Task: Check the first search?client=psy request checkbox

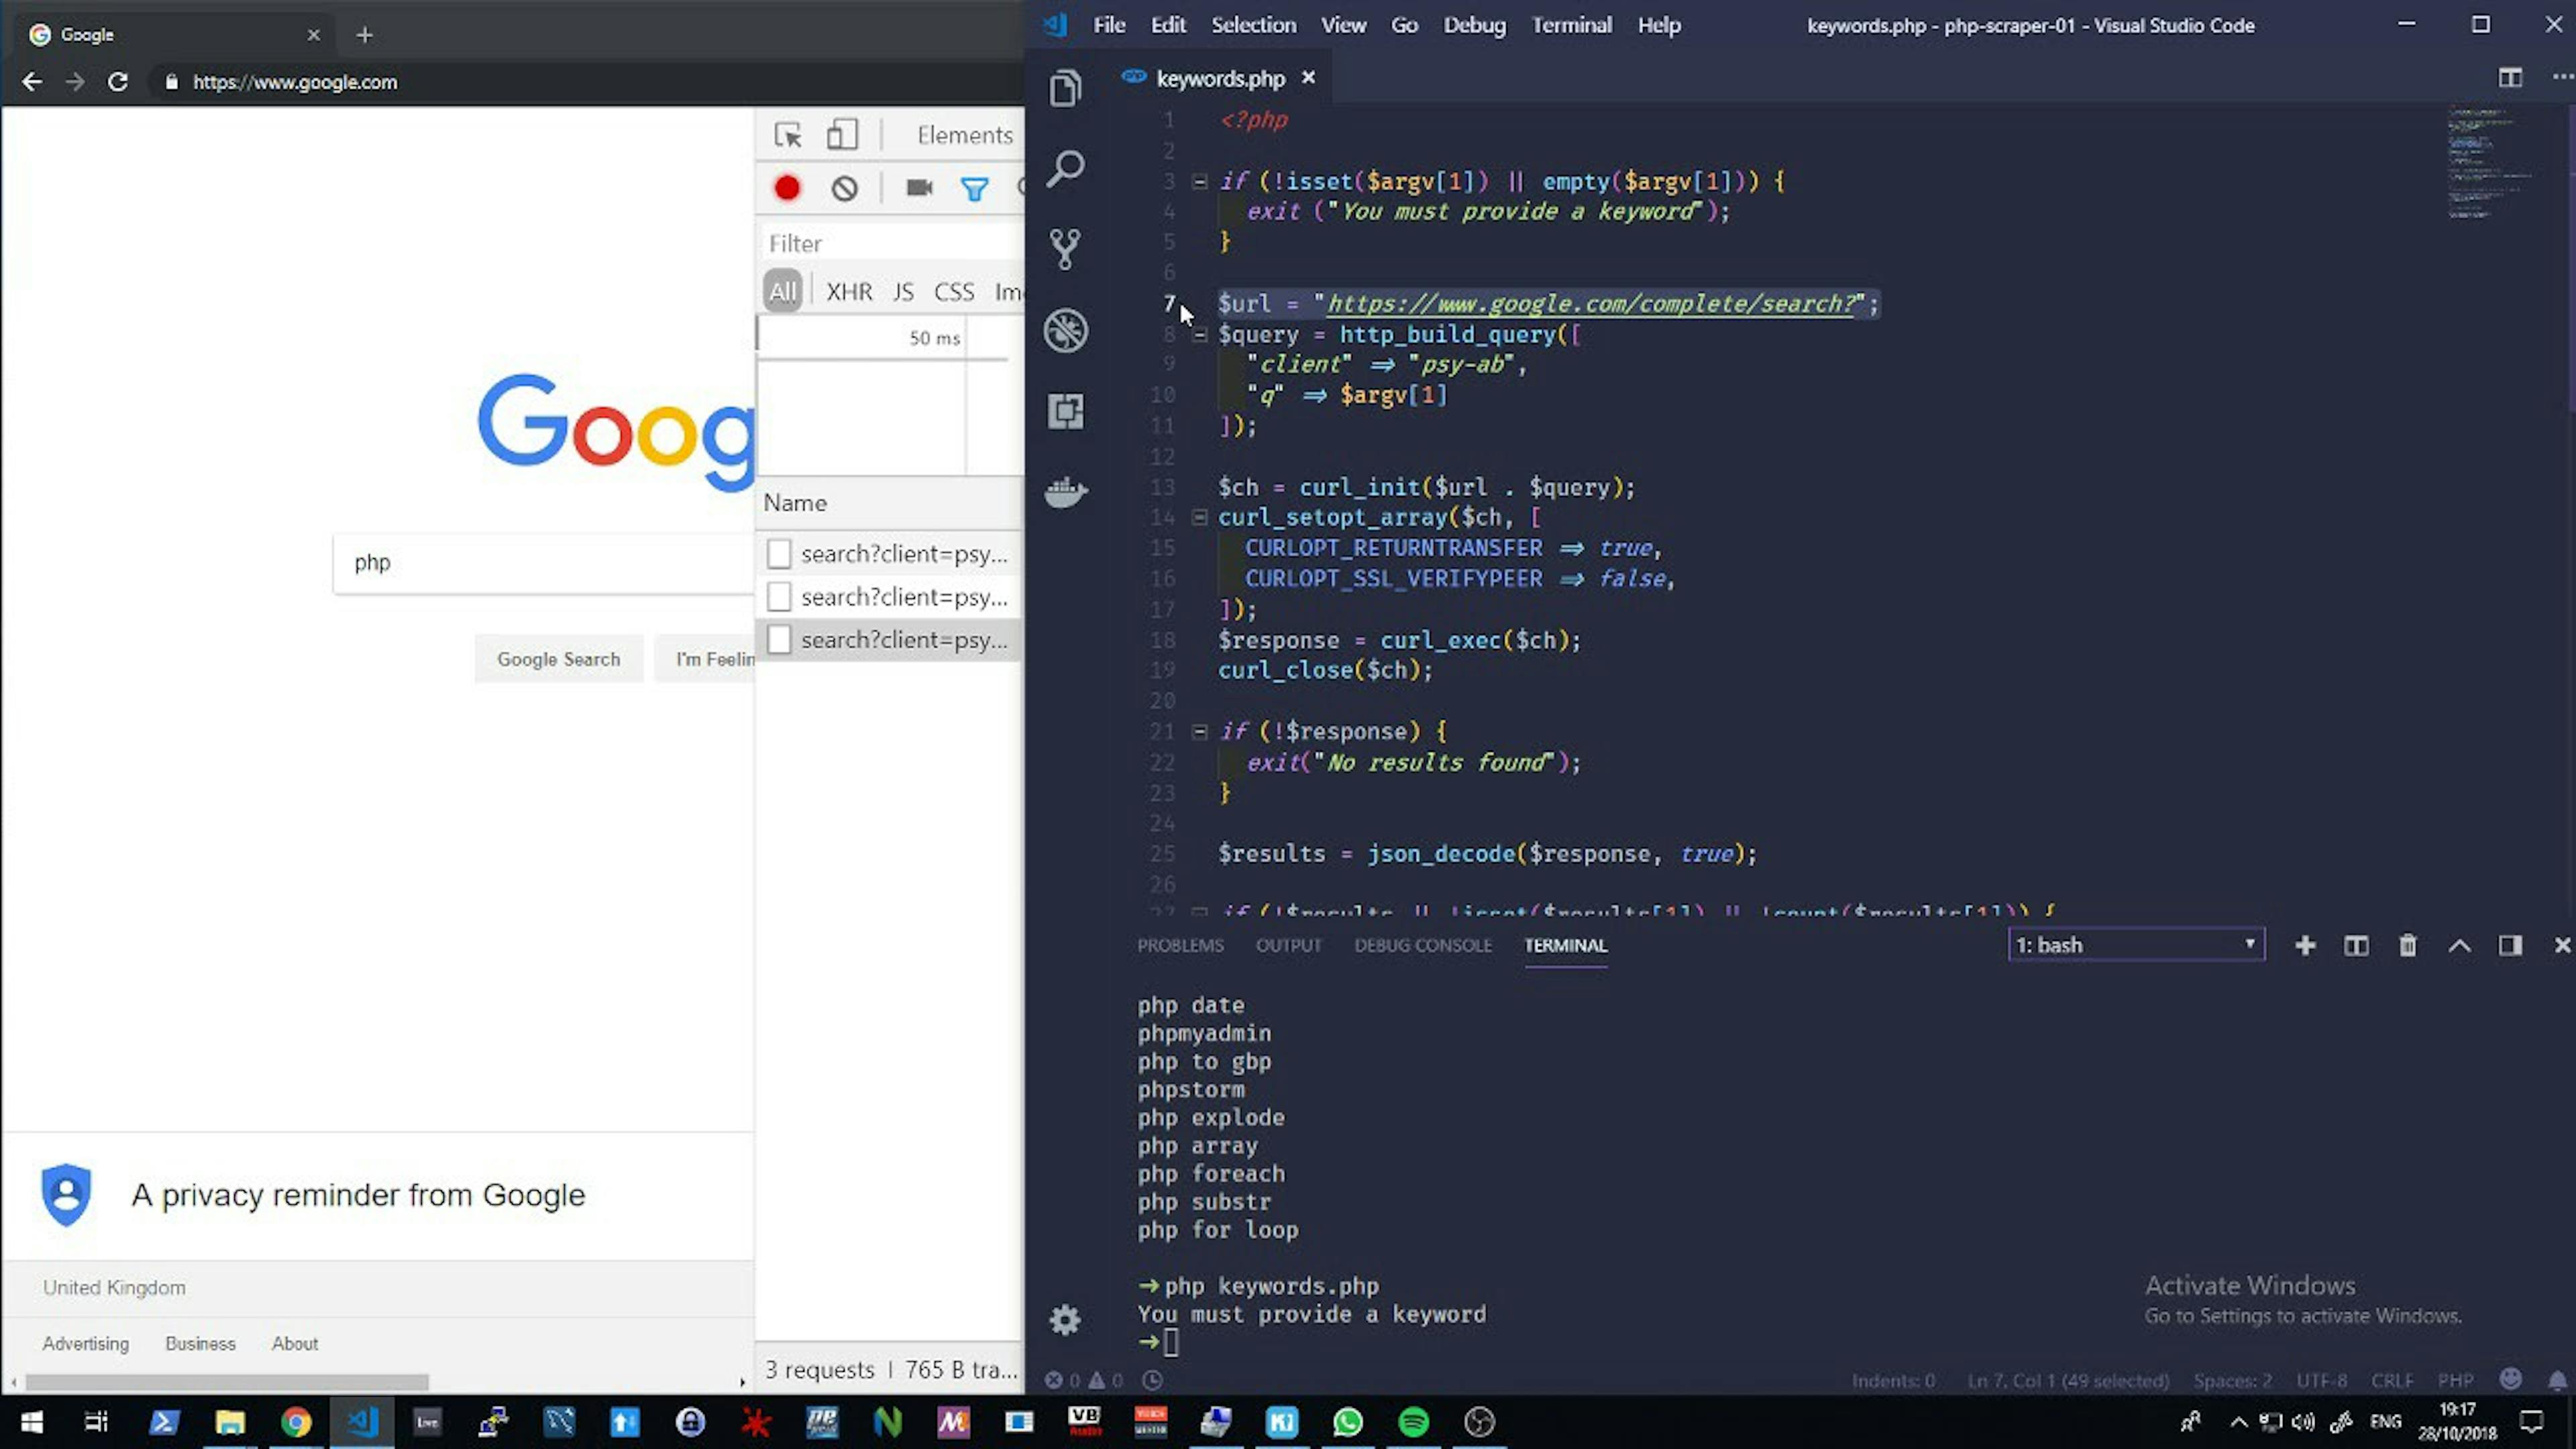Action: [x=779, y=553]
